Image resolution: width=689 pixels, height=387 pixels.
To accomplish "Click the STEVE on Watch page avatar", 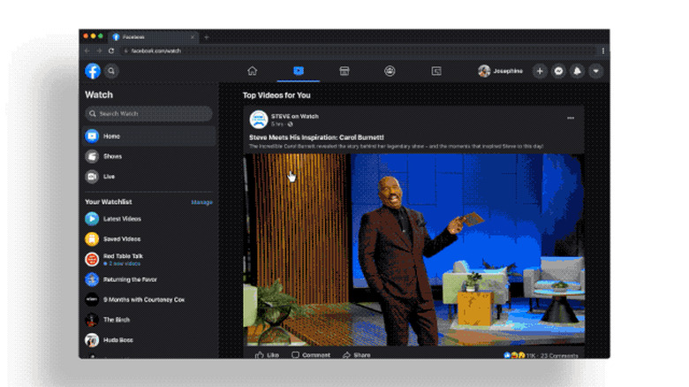I will pyautogui.click(x=259, y=119).
